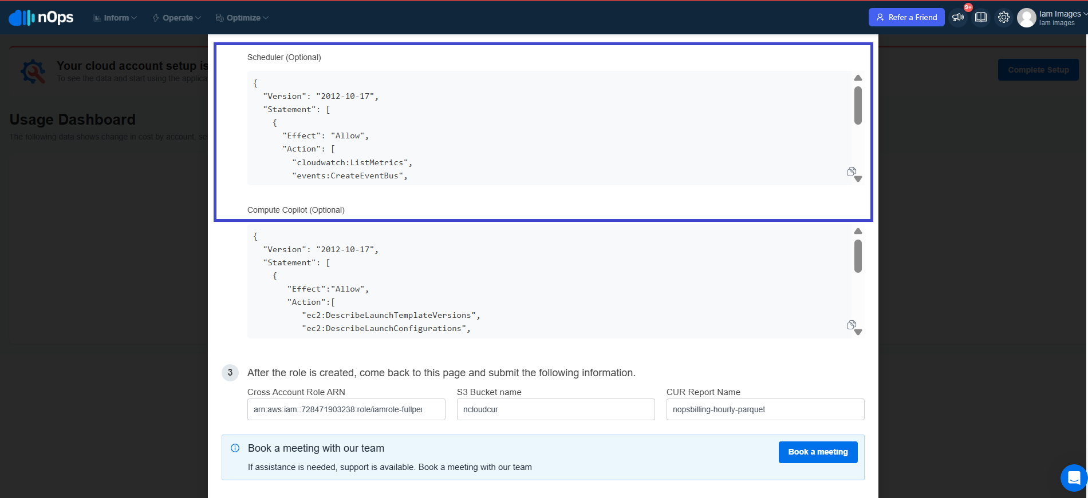Click the notification badge 9+
Image resolution: width=1088 pixels, height=498 pixels.
click(x=968, y=7)
